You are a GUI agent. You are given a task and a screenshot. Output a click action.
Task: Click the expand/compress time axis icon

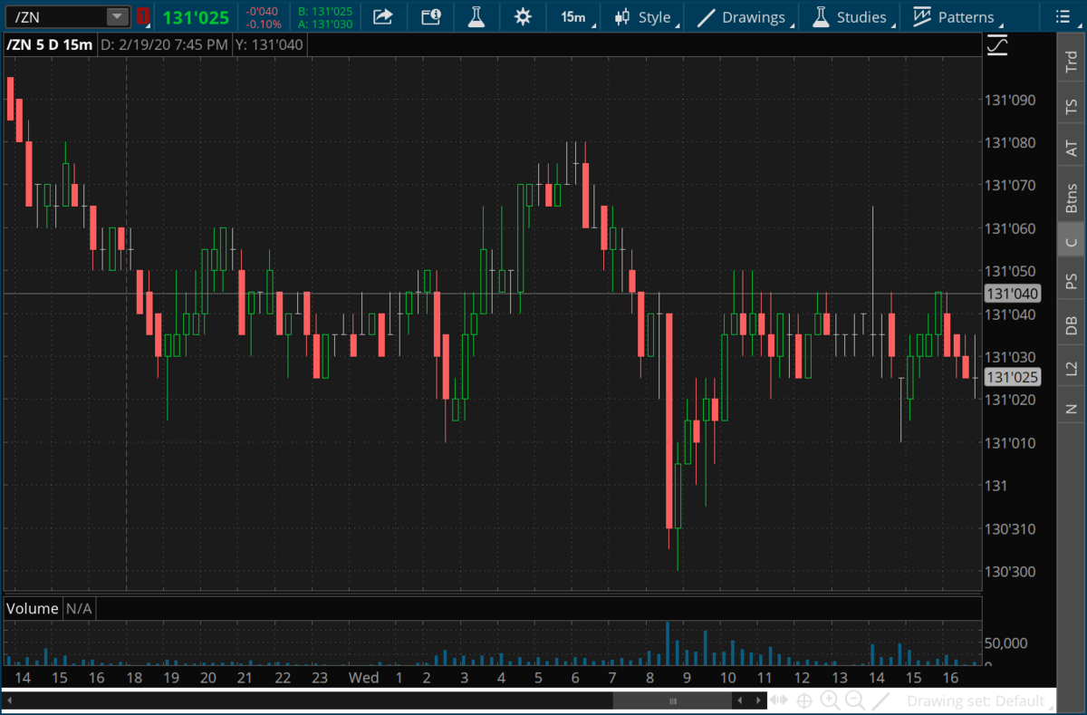coord(778,701)
